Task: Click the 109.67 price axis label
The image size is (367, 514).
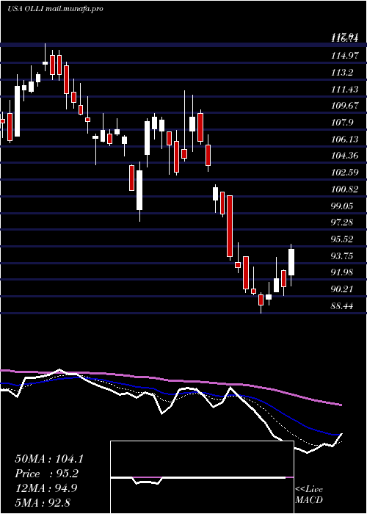Action: pos(344,106)
